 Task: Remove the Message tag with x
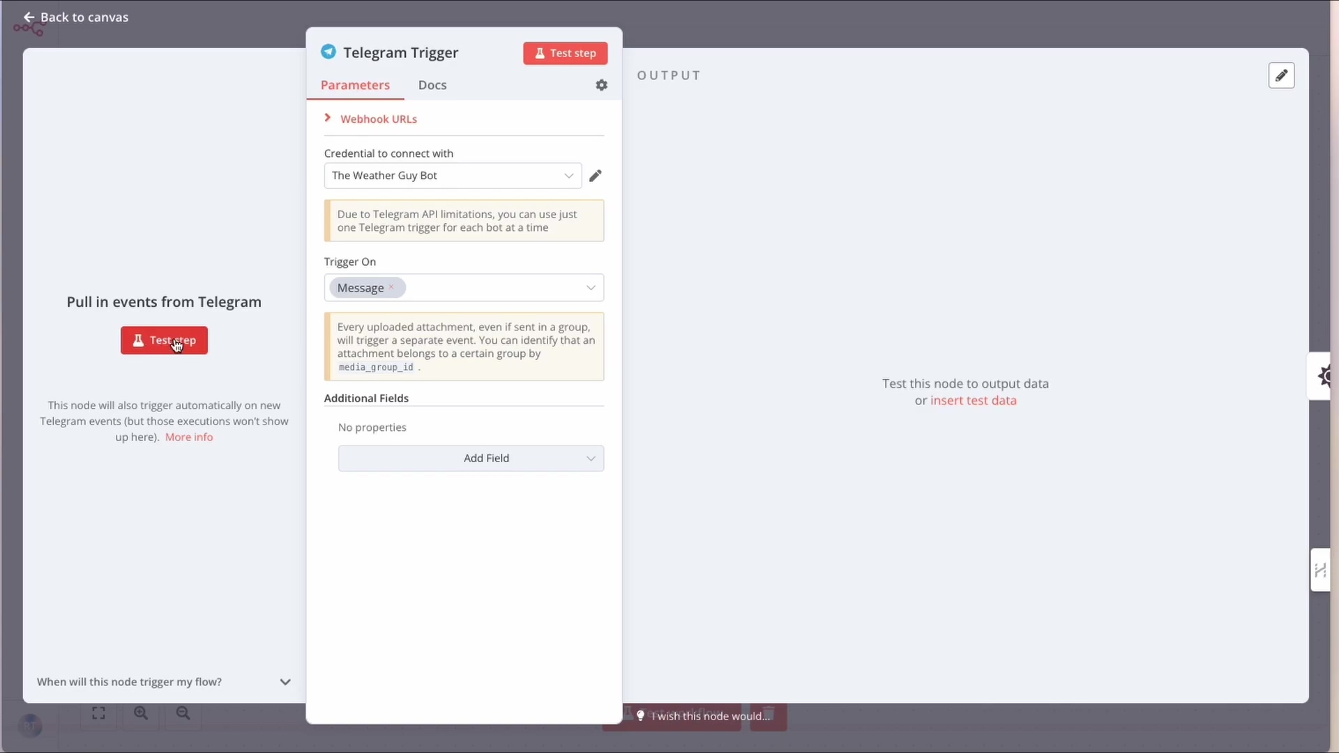coord(391,287)
